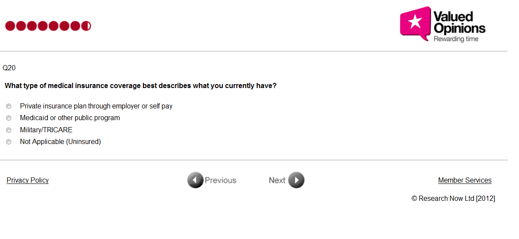Click the "Military/TRICARE" option label text

[x=46, y=130]
